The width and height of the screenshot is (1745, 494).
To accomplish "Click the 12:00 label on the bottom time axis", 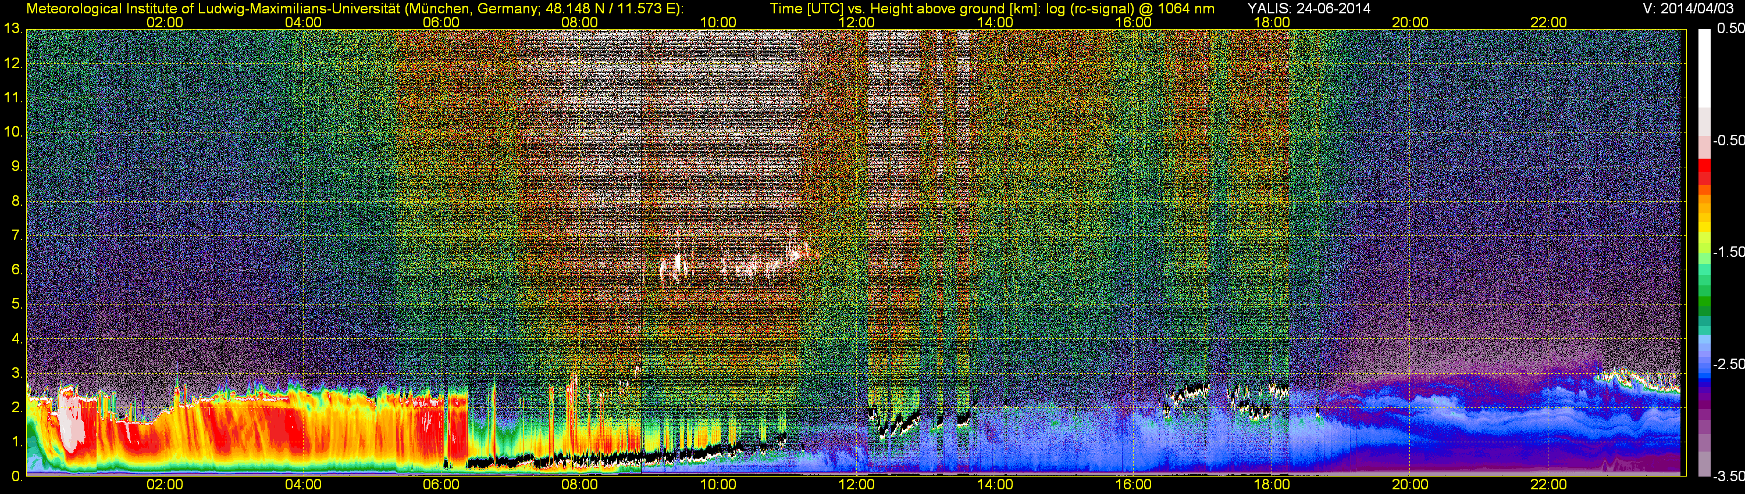I will click(x=856, y=485).
